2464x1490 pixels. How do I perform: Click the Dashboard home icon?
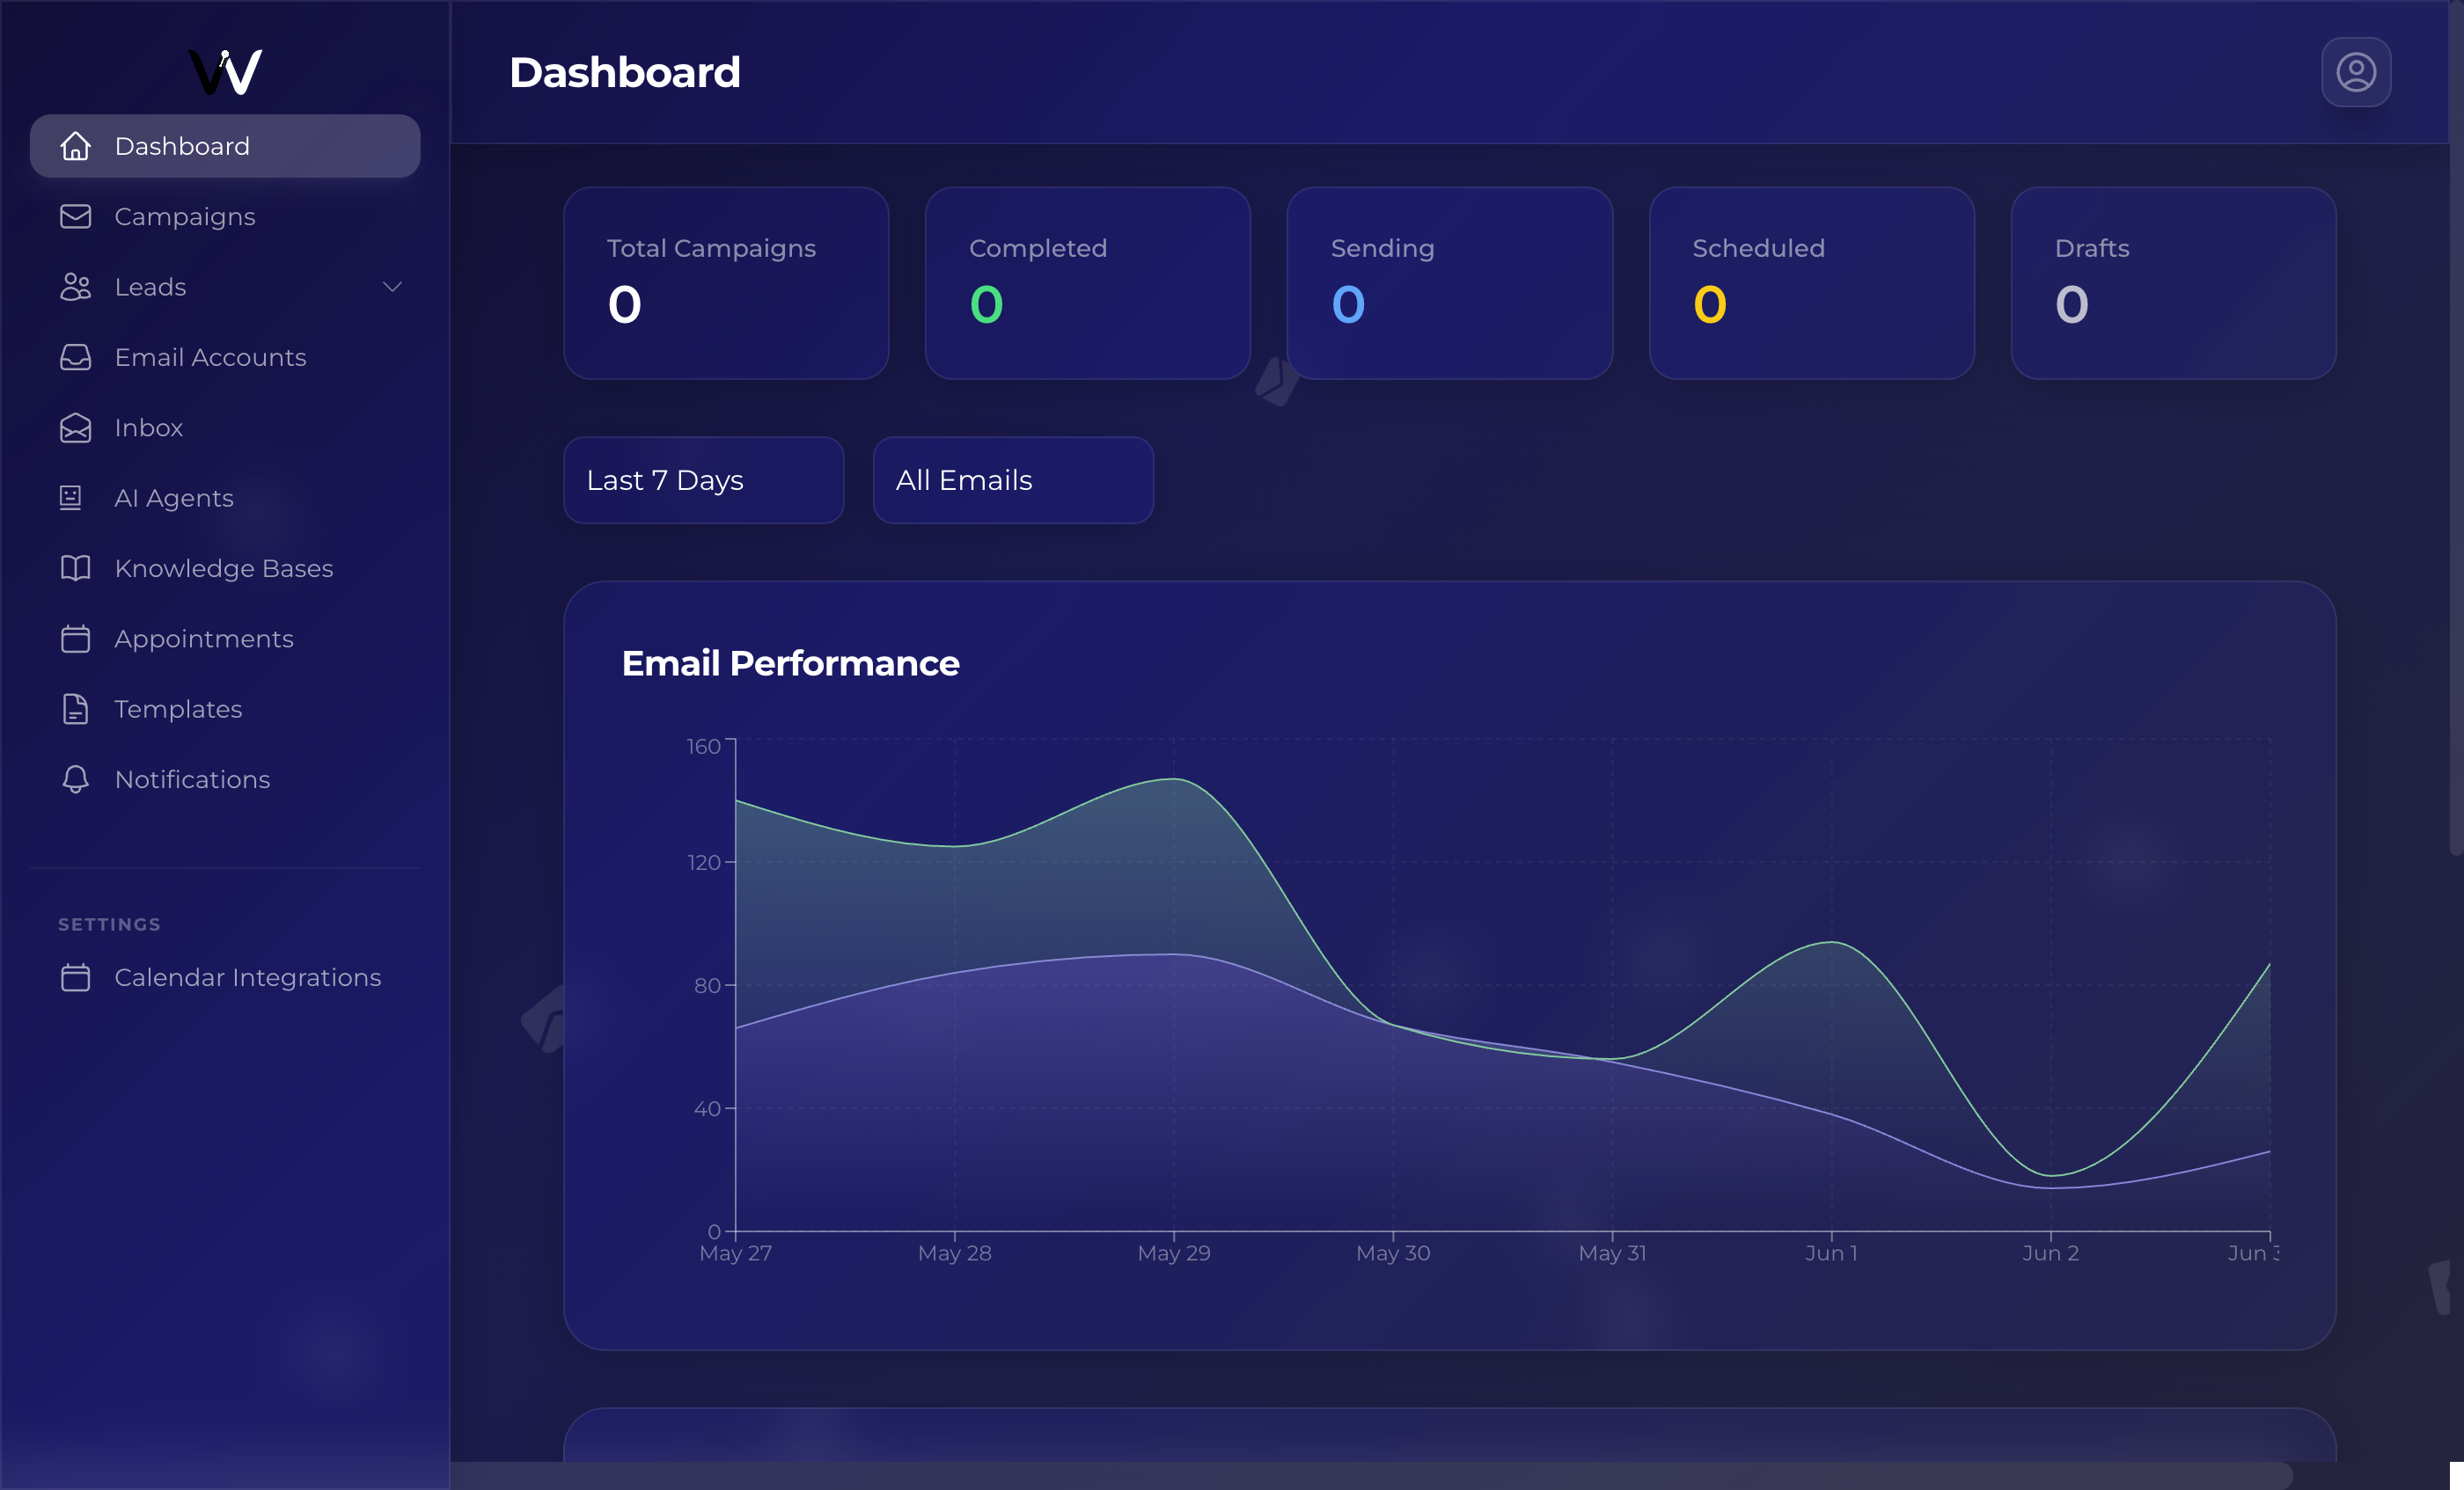[75, 146]
